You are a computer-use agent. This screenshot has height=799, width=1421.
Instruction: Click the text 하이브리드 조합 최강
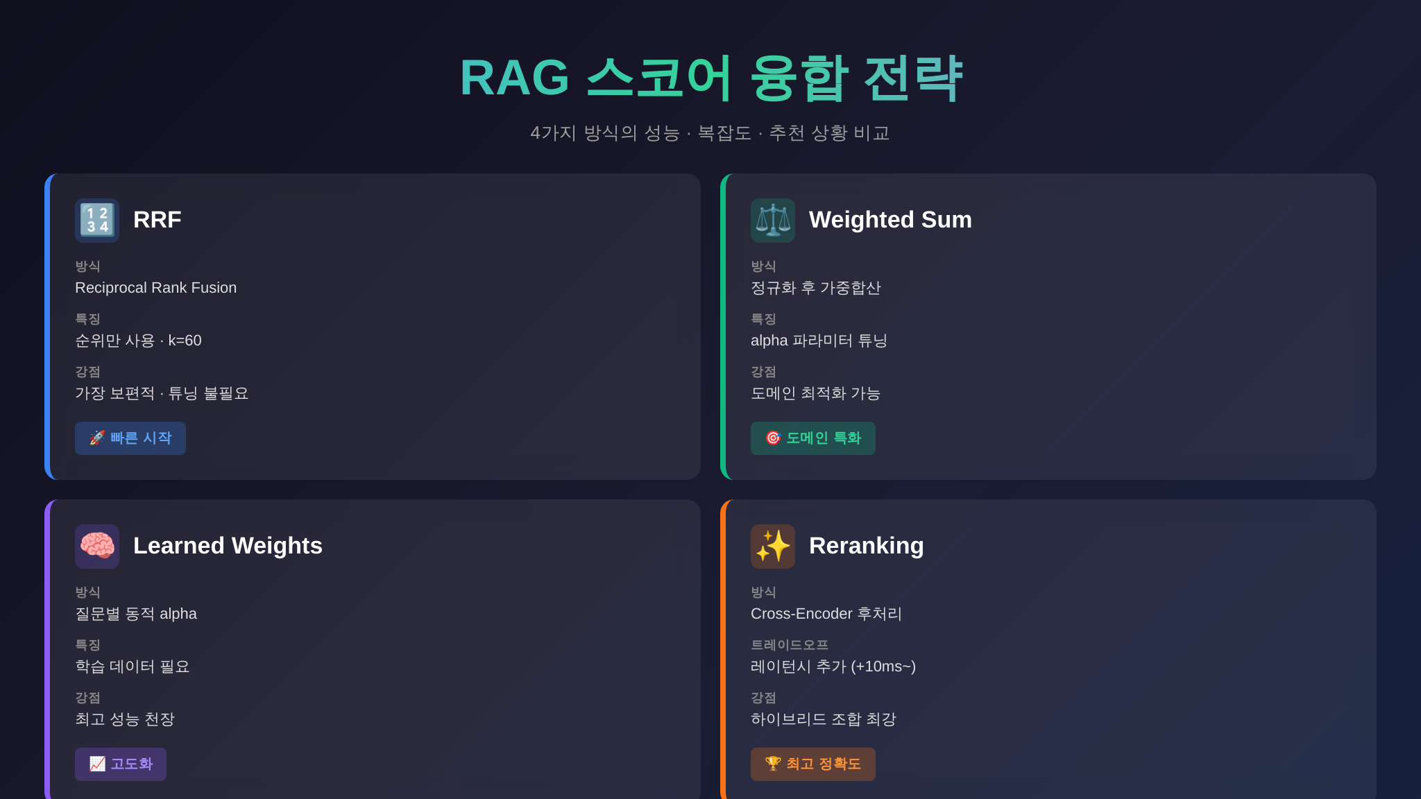[x=824, y=719]
